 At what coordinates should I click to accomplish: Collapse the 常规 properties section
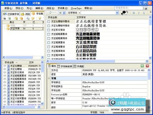click(x=49, y=79)
